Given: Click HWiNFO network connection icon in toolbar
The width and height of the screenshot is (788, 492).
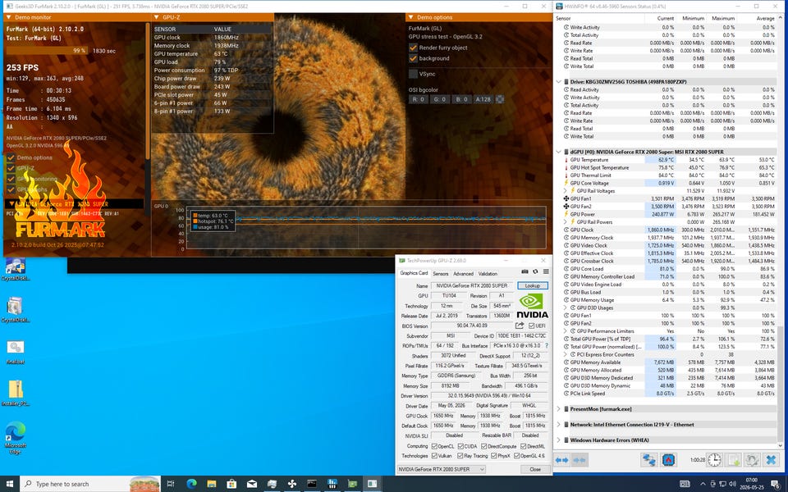Looking at the screenshot, I should pos(649,460).
